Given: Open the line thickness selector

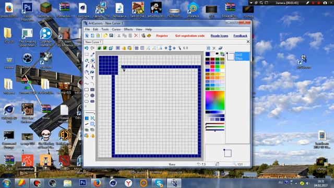Looking at the screenshot, I should 90,113.
